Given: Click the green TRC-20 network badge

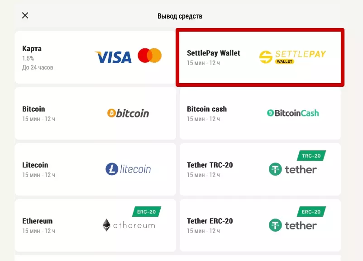Looking at the screenshot, I should pyautogui.click(x=311, y=156).
